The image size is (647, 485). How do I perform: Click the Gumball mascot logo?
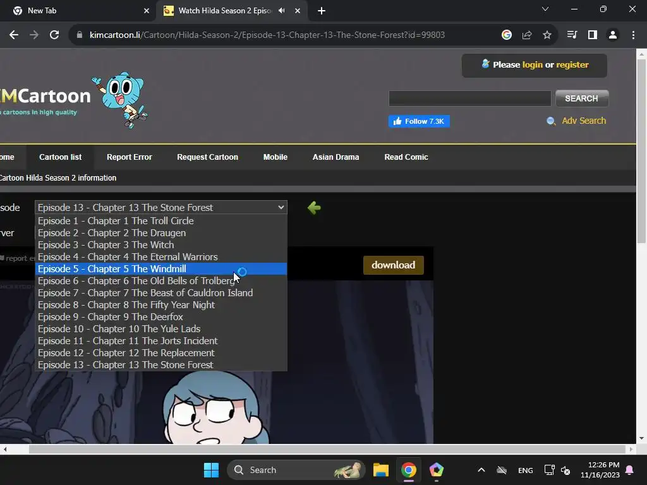(x=120, y=100)
